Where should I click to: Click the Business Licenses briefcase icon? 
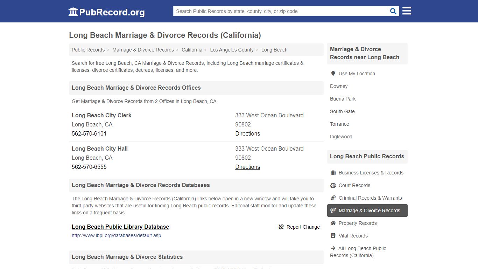pos(333,173)
